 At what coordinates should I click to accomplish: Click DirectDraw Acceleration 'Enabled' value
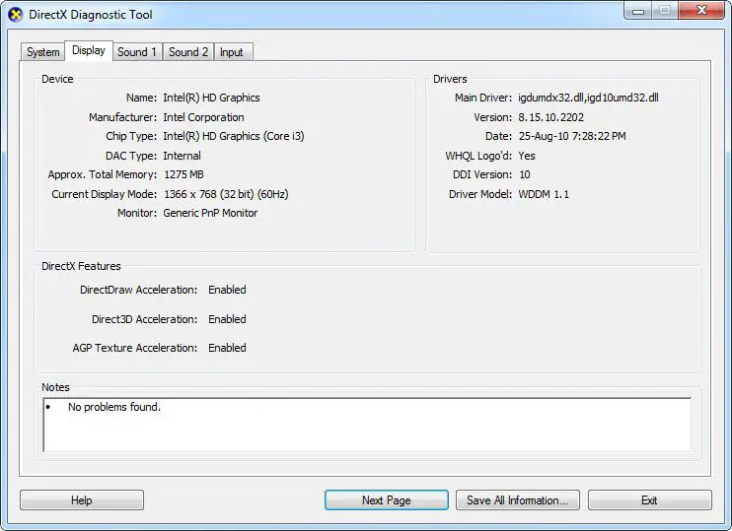(227, 290)
